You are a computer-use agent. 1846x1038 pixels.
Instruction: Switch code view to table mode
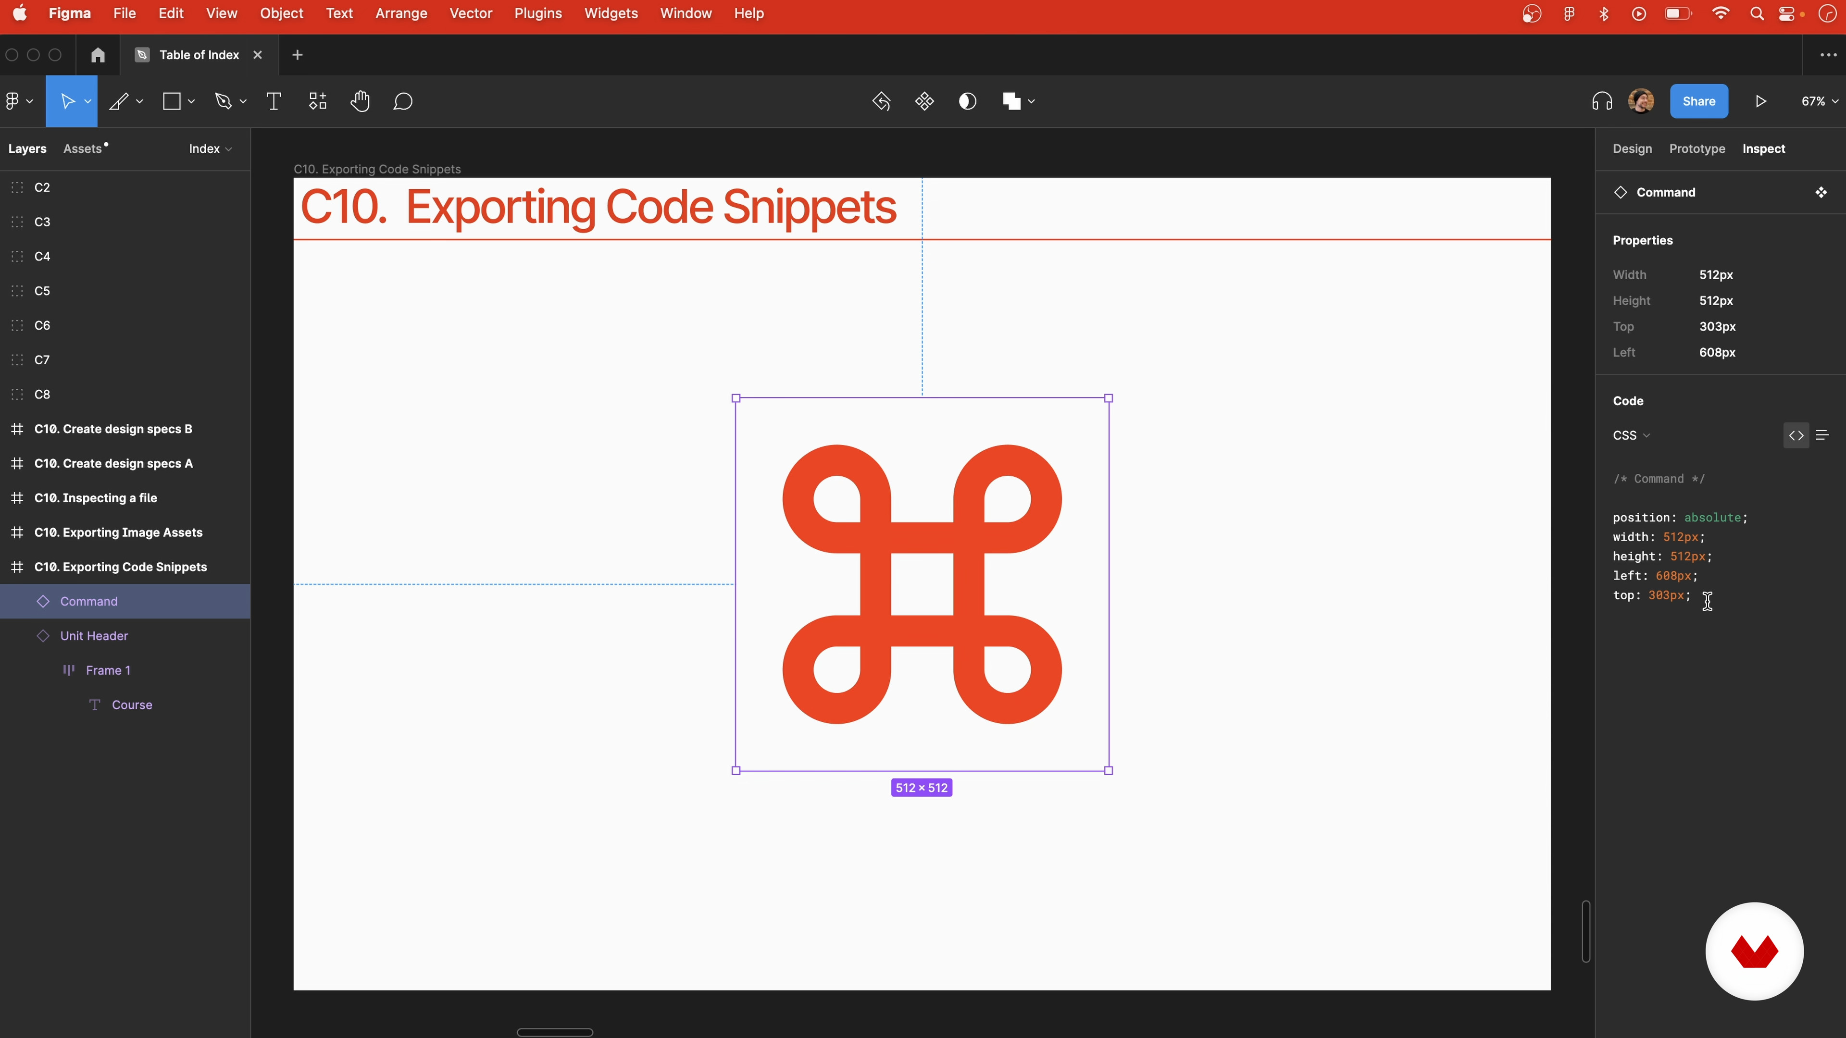pyautogui.click(x=1822, y=435)
